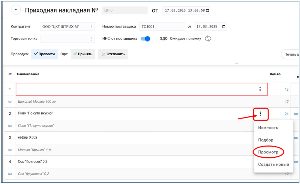Click the back arrow button
Screen dimensions: 300x184
point(16,10)
